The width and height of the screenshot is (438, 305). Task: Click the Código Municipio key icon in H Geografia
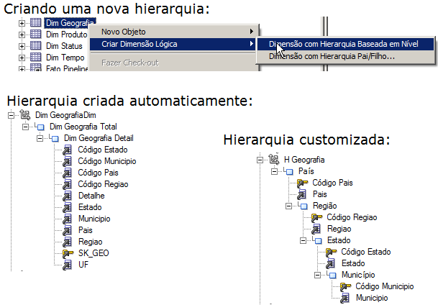click(x=345, y=286)
